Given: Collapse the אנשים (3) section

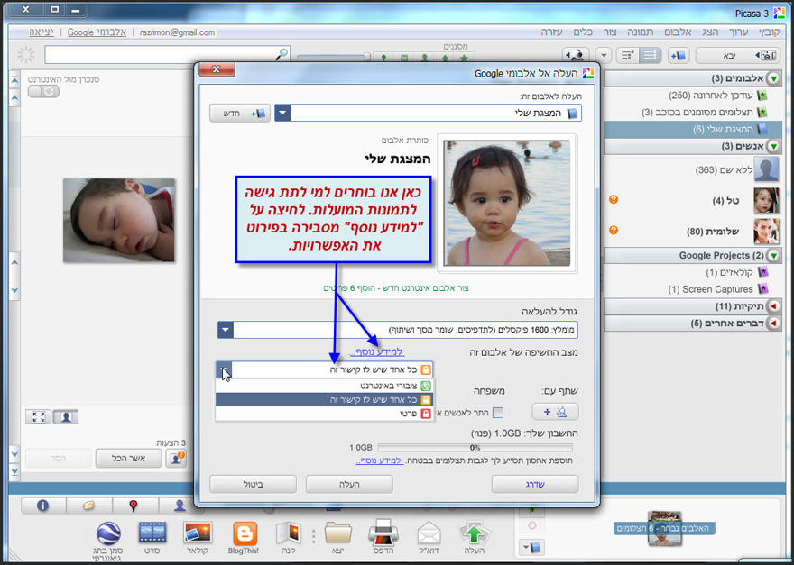Looking at the screenshot, I should coord(774,147).
